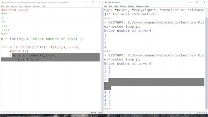Click the '4 4' output line in shell
This screenshot has height=117, width=208.
(107, 105)
